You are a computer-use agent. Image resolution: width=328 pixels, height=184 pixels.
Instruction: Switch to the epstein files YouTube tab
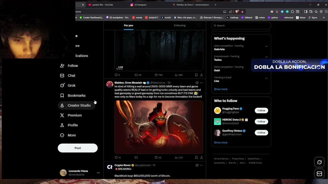(102, 5)
